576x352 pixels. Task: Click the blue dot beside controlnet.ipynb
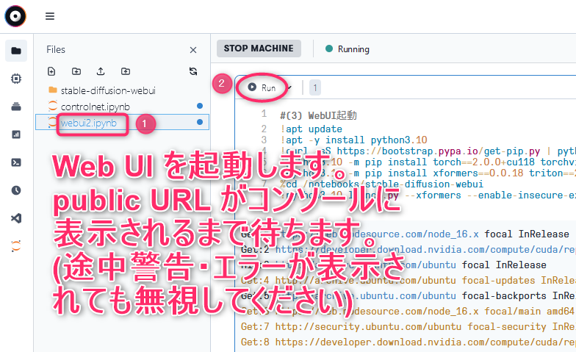point(200,106)
